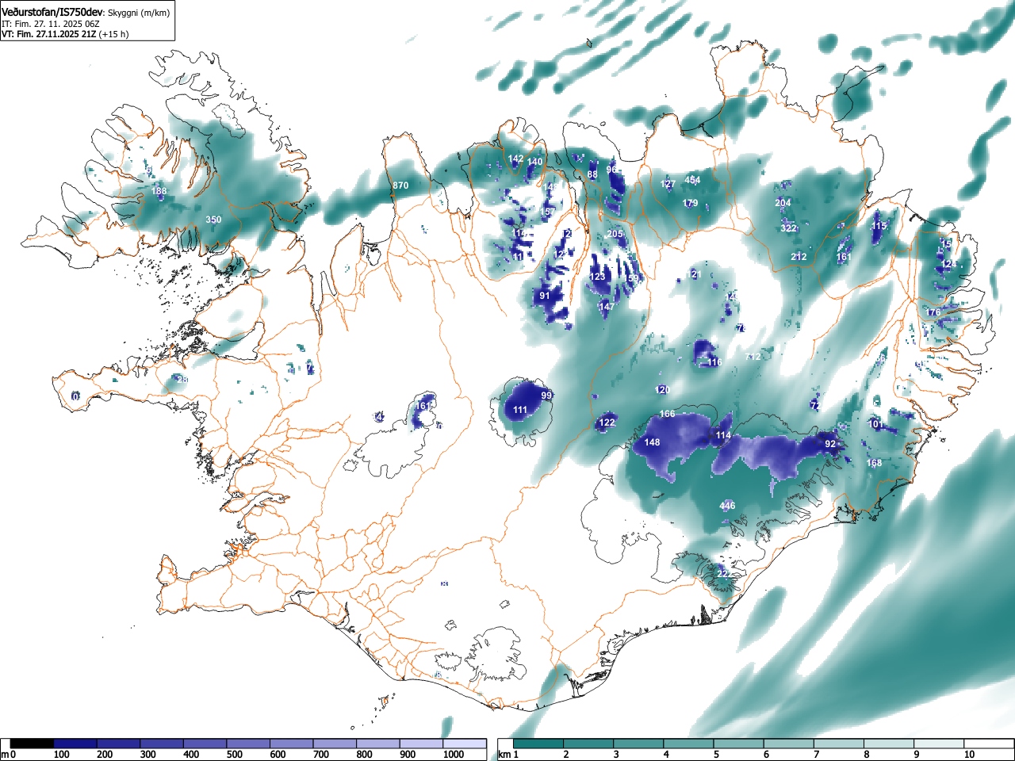
Task: Click the '142' value on the north coast
Action: coord(515,159)
